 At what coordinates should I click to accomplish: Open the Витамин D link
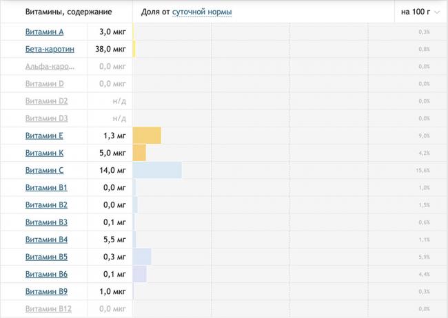(x=44, y=84)
